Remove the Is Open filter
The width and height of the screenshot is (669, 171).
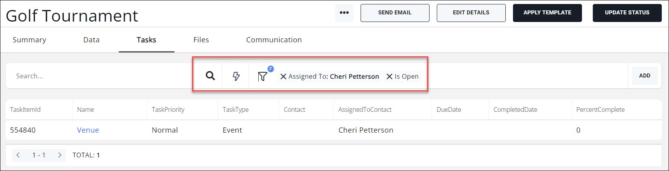coord(389,76)
